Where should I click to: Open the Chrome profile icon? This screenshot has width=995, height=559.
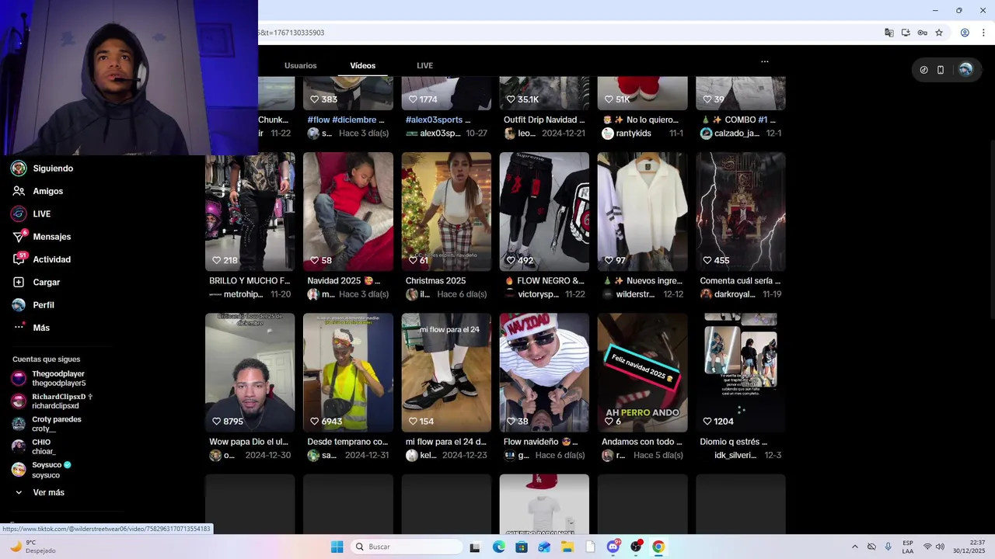tap(965, 33)
